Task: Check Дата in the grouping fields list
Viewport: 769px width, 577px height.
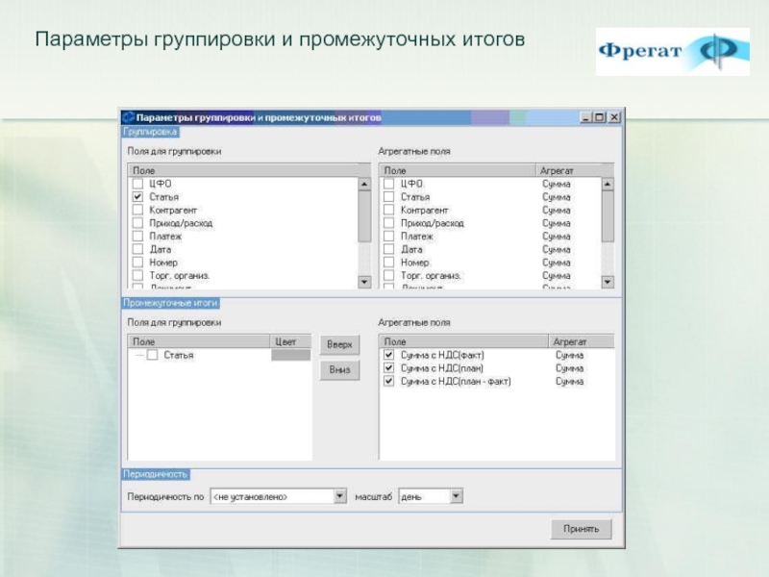Action: (x=137, y=249)
